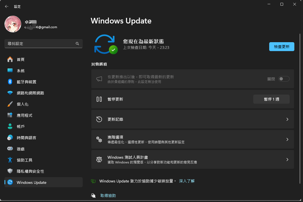This screenshot has width=303, height=202.
Task: Focus the 尋找設定 search field
Action: (44, 44)
